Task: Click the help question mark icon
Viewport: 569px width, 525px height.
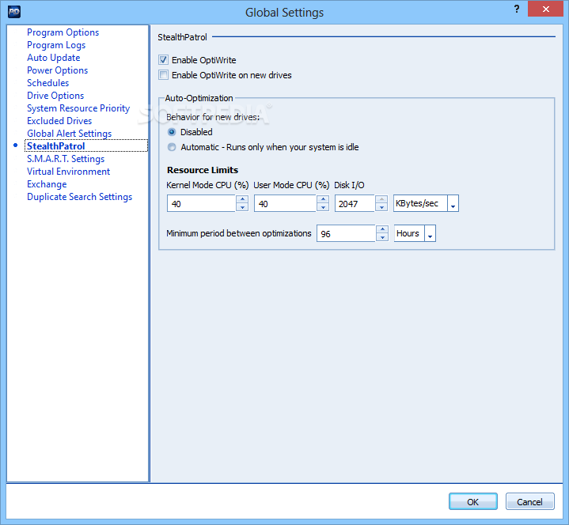Action: pyautogui.click(x=517, y=9)
